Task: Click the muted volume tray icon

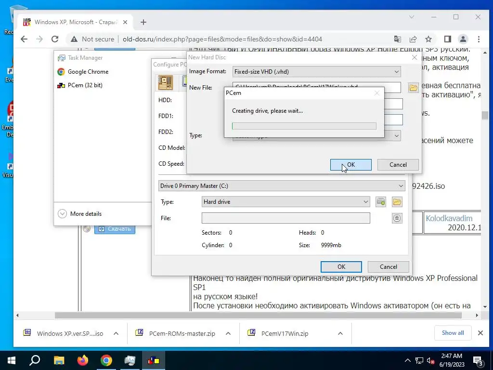Action: pos(431,361)
